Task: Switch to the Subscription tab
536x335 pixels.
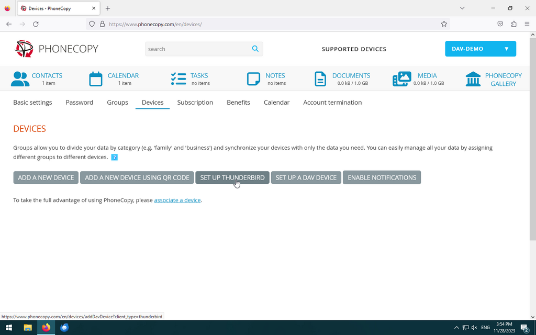Action: click(x=195, y=103)
